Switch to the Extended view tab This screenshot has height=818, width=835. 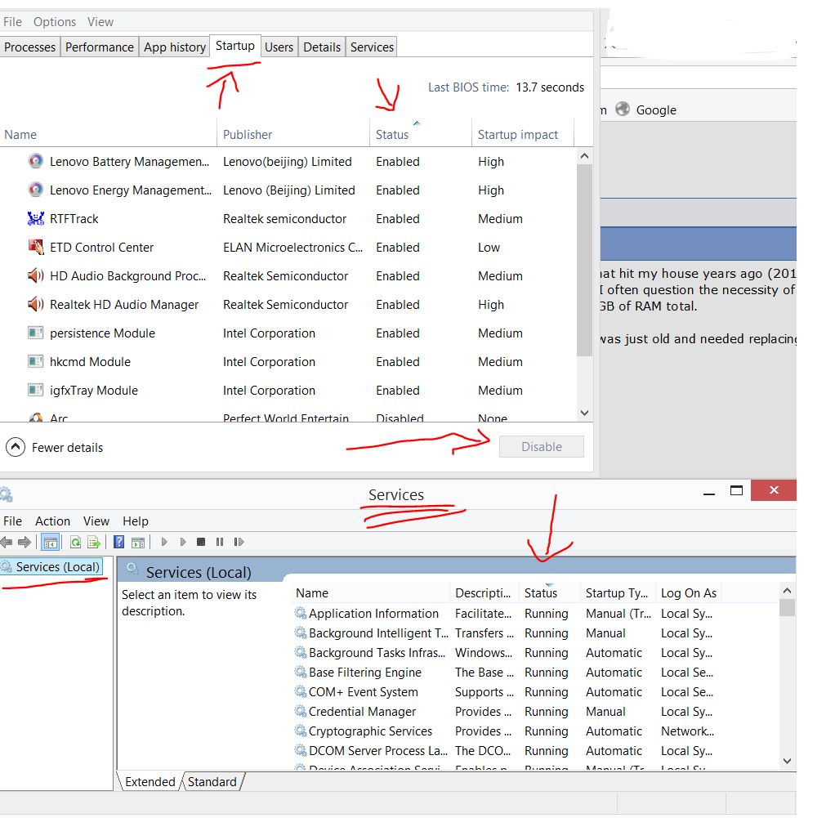[x=150, y=781]
